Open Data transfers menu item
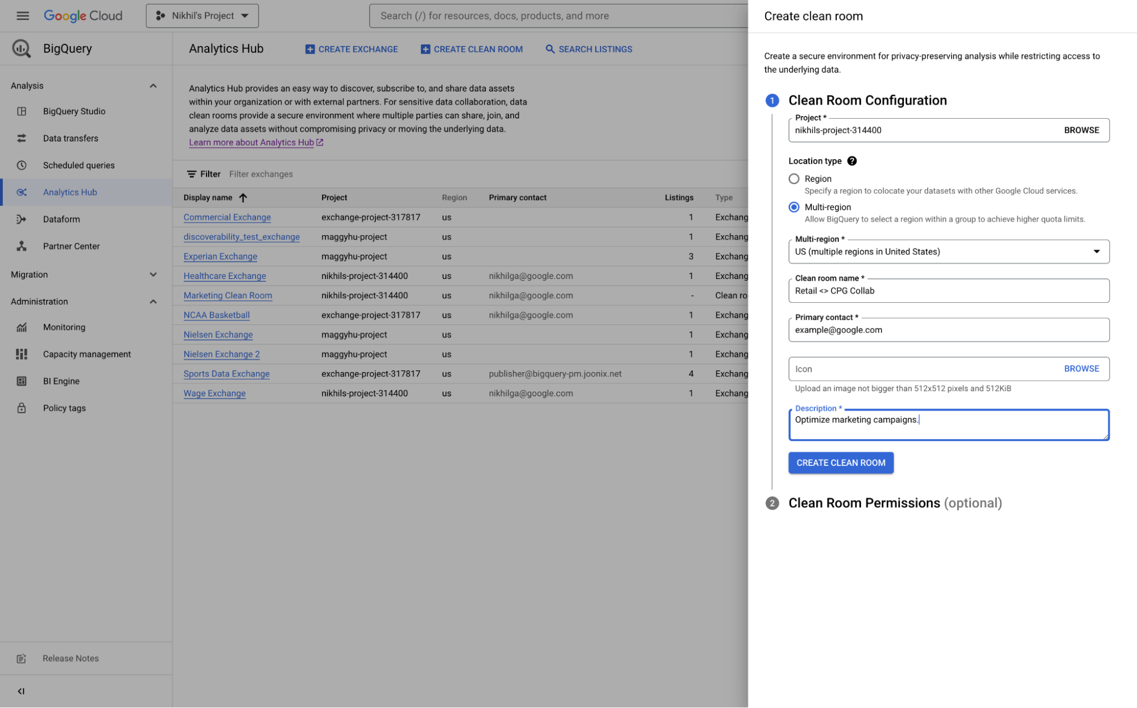 pyautogui.click(x=71, y=138)
